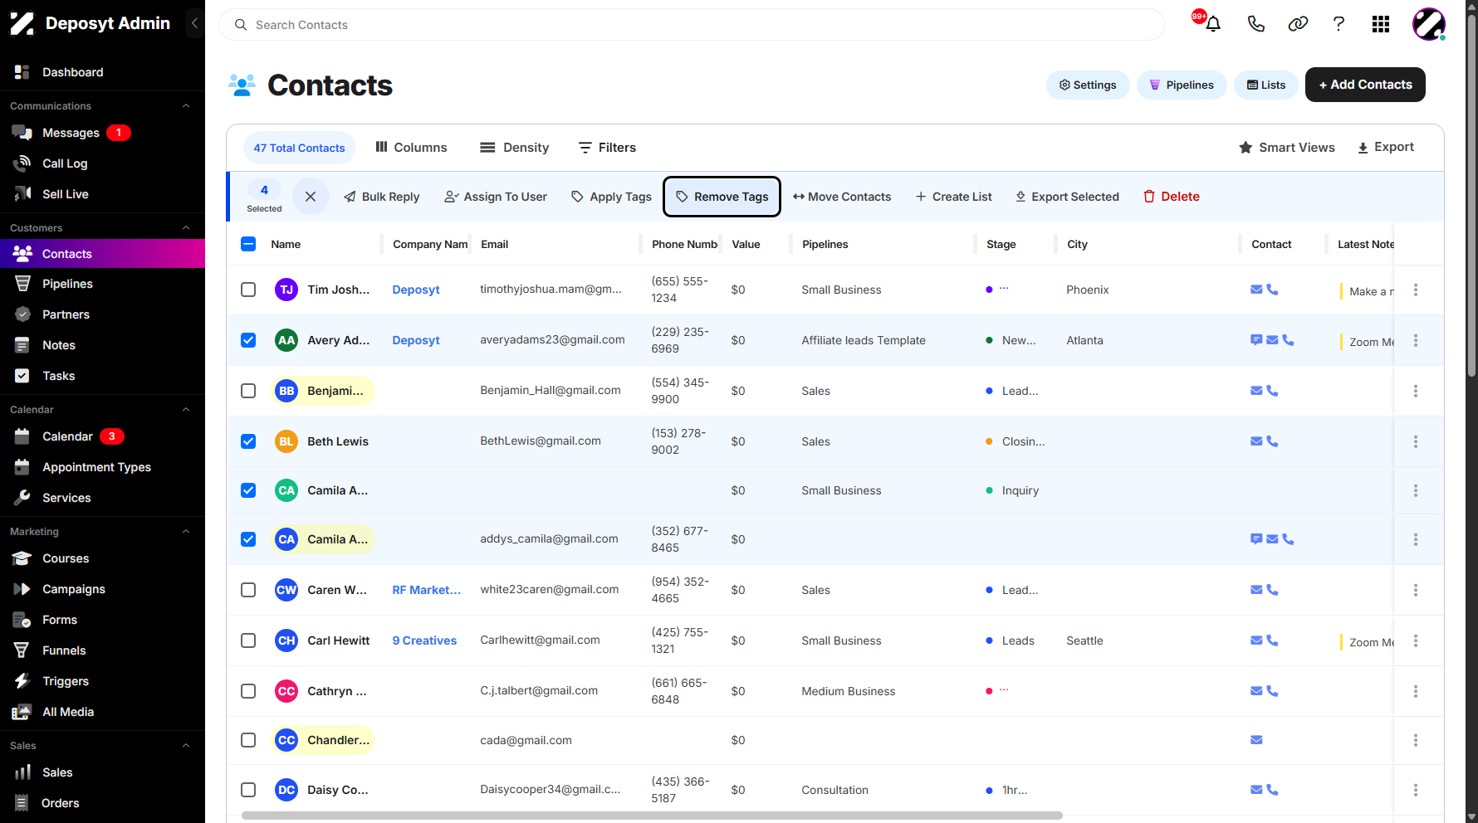The width and height of the screenshot is (1478, 823).
Task: Call Tim Josh using phone icon
Action: [x=1272, y=290]
